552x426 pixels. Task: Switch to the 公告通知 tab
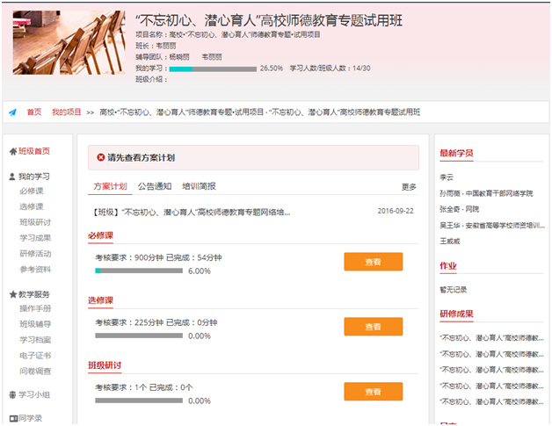pyautogui.click(x=154, y=186)
